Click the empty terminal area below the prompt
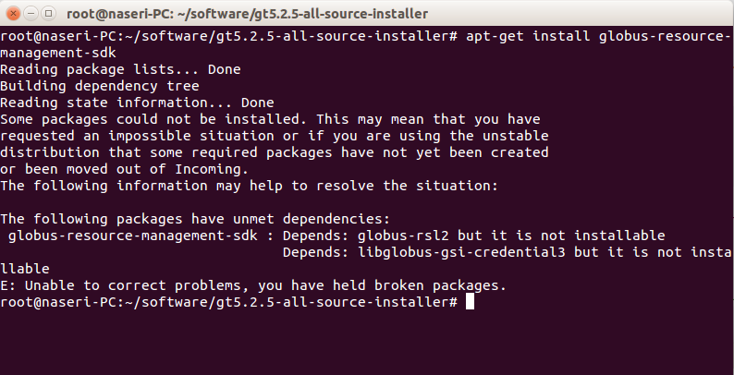 (x=367, y=344)
